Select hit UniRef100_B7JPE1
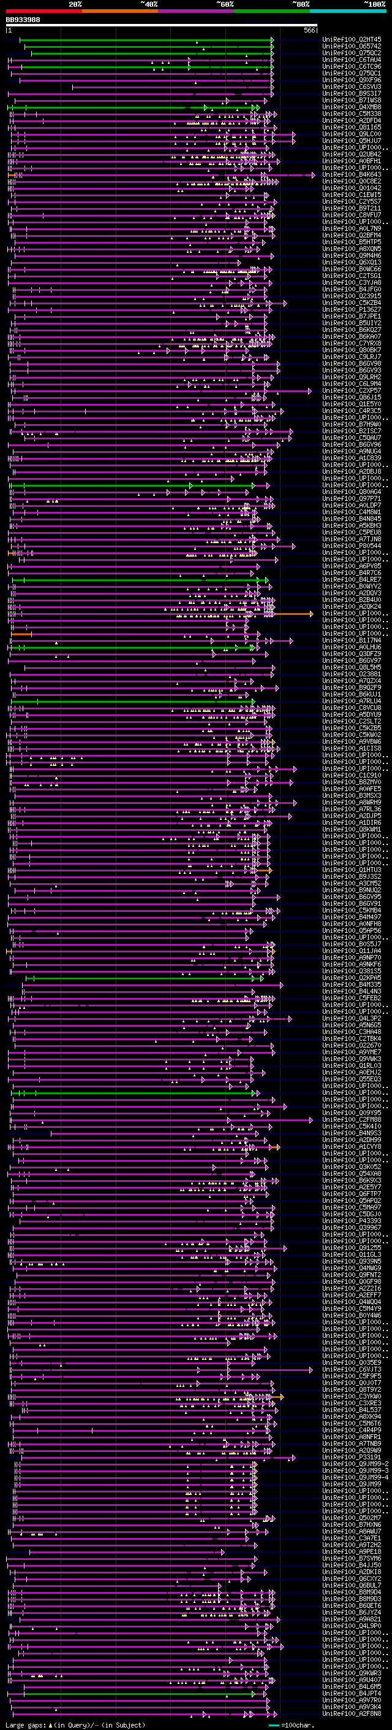 coord(352,316)
